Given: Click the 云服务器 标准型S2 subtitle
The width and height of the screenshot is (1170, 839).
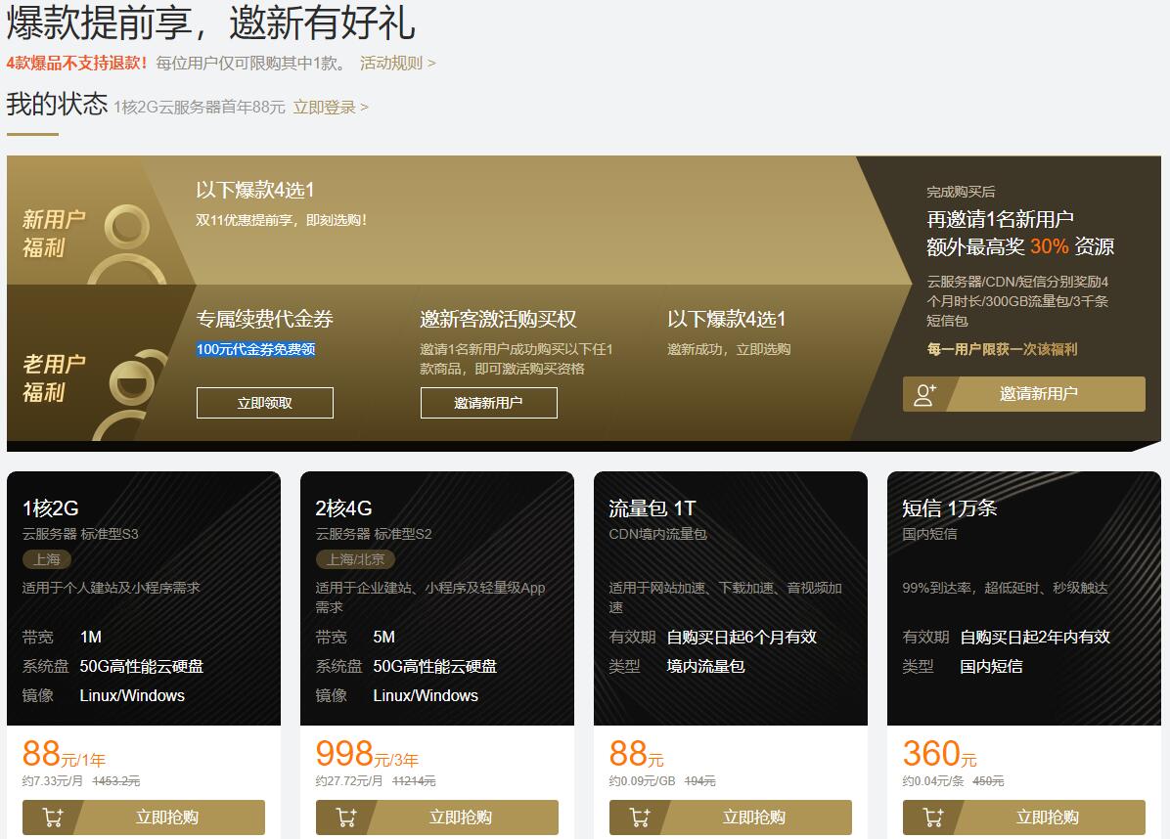Looking at the screenshot, I should click(x=374, y=534).
